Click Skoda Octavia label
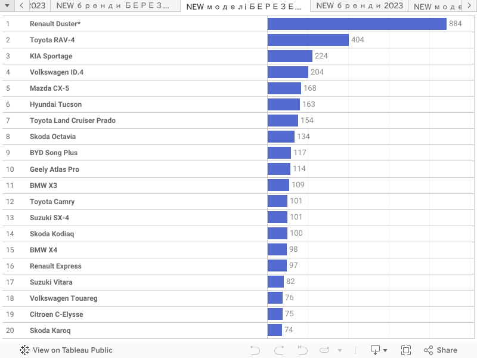 [x=52, y=137]
